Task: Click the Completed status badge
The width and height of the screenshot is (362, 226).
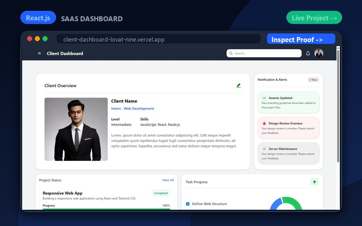Action: pyautogui.click(x=161, y=193)
